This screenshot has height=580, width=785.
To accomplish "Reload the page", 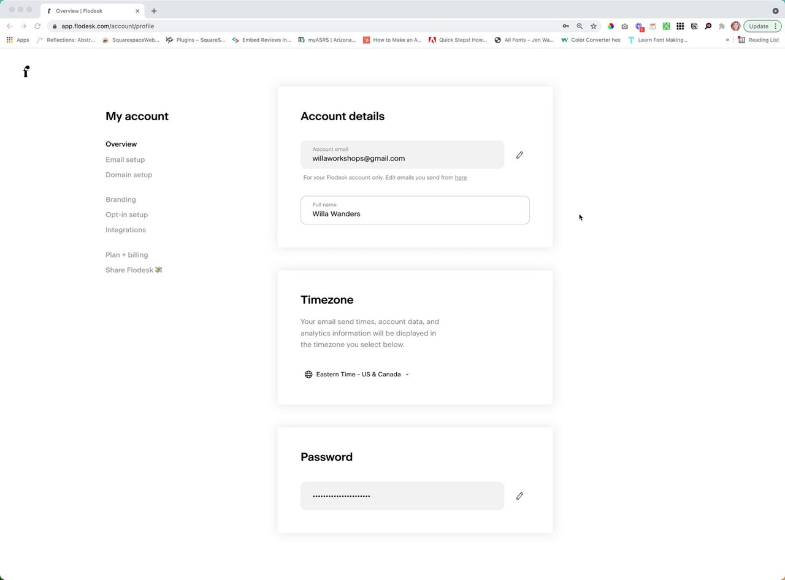I will [x=37, y=26].
